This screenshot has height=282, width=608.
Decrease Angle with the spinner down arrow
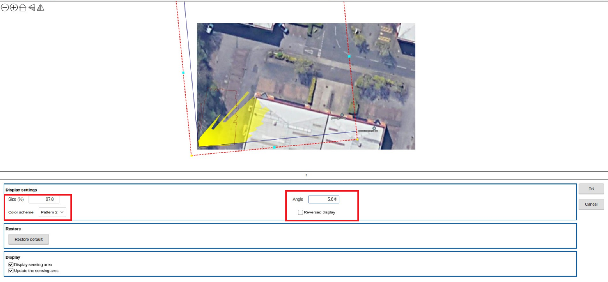[335, 201]
